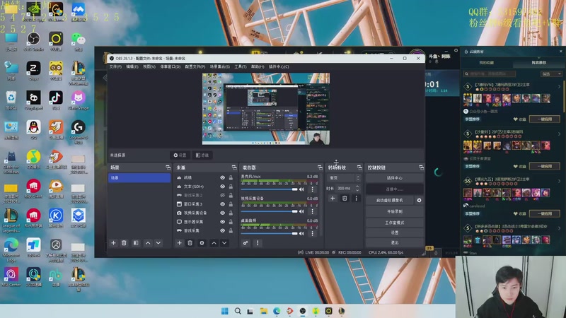566x318 pixels.
Task: Lock the 窗口采集 3 source
Action: tap(231, 204)
